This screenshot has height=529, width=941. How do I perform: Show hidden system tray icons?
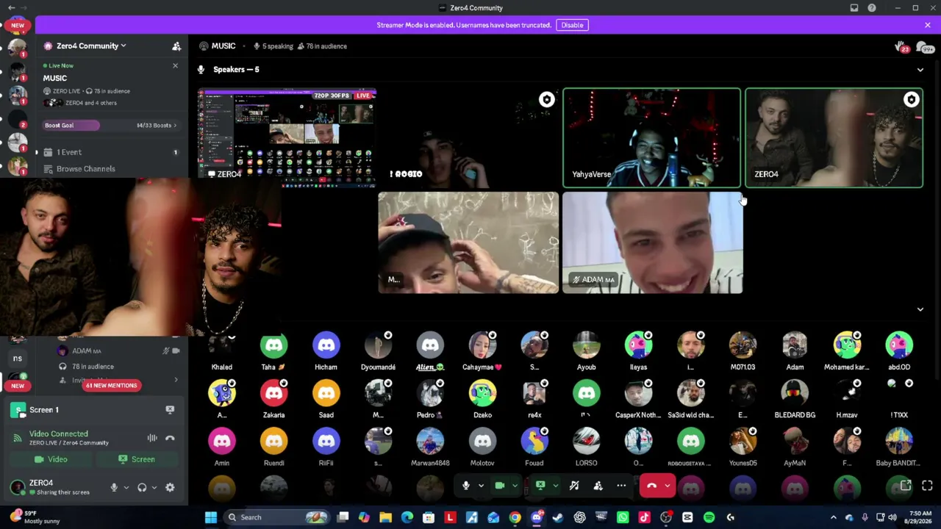click(833, 517)
